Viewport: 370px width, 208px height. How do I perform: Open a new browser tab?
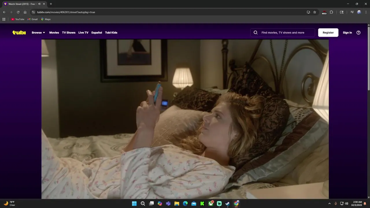click(51, 4)
